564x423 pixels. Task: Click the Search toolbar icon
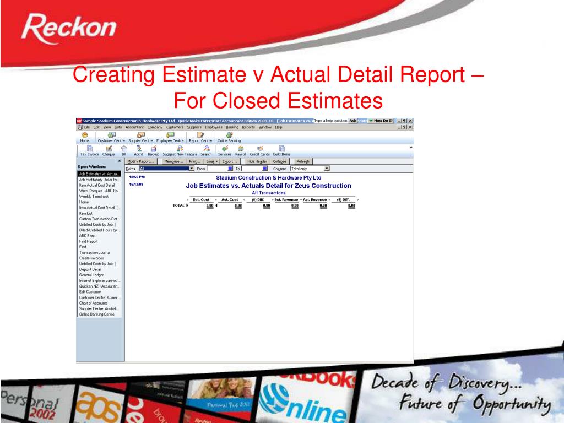pos(206,151)
